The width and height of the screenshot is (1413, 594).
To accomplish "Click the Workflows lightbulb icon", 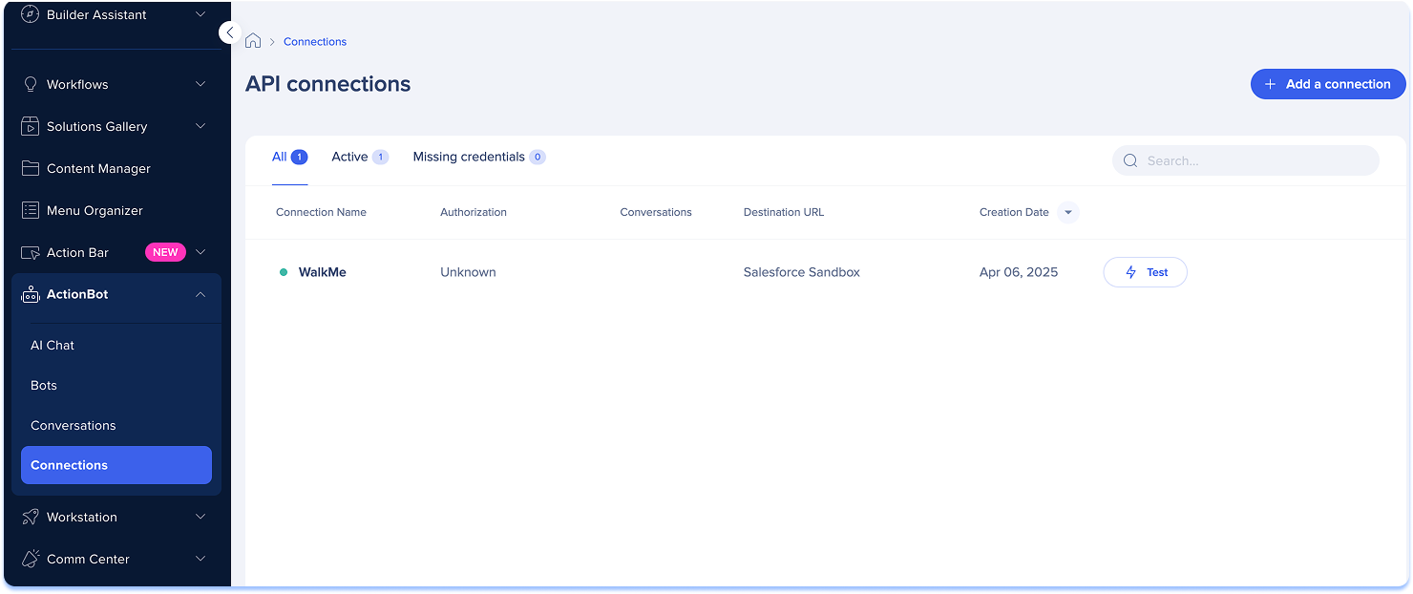I will 31,84.
